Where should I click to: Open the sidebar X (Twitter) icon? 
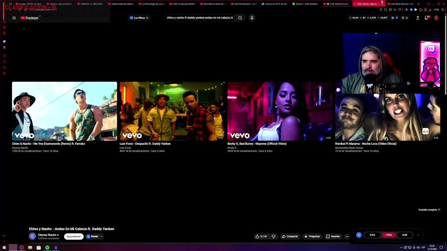(x=4, y=47)
